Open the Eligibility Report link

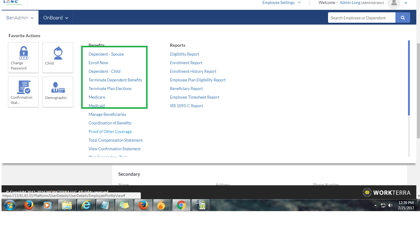point(184,54)
